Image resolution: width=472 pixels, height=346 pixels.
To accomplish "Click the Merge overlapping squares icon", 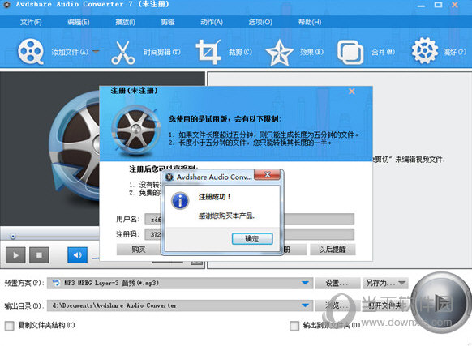I will point(350,53).
